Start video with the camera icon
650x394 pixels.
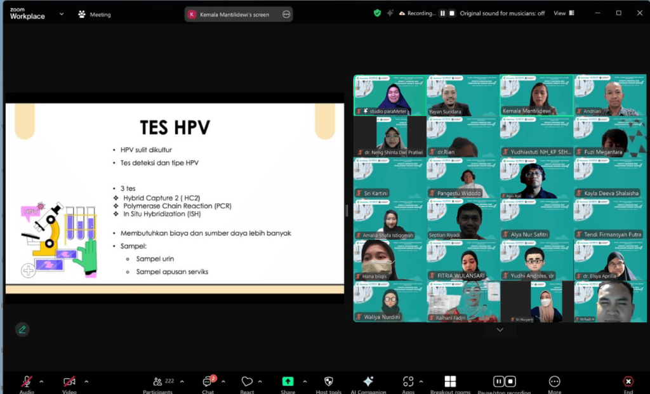click(x=69, y=381)
